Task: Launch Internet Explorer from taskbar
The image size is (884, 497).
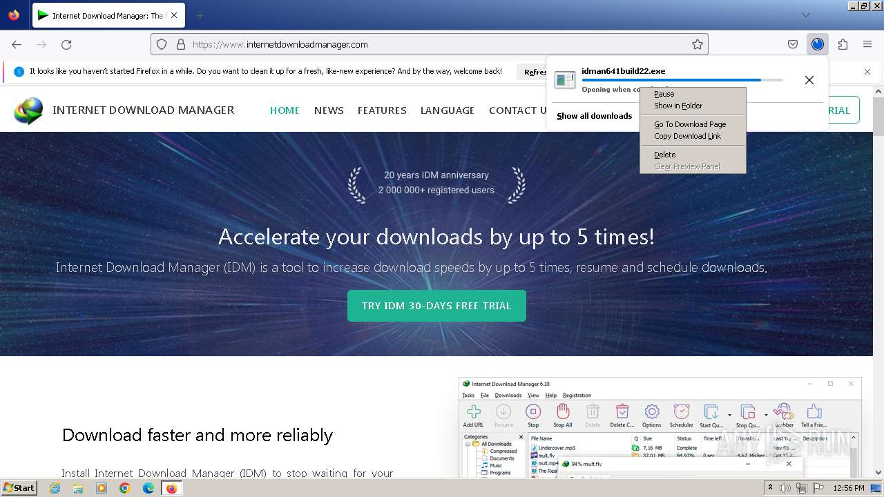Action: 55,488
